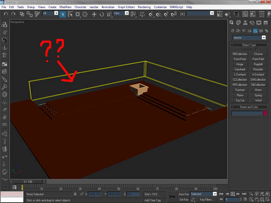Select the Systems category icon
Viewport: 271px width, 203px height.
click(266, 31)
